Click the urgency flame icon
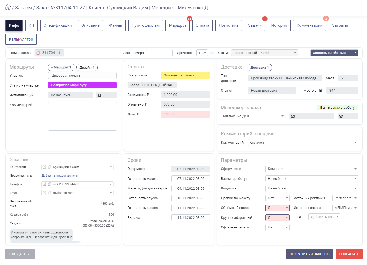The image size is (367, 265). coord(212,53)
